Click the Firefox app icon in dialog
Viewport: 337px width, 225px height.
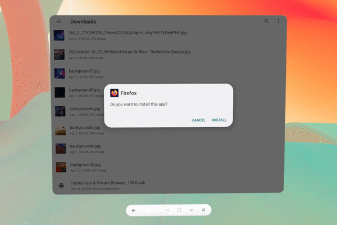pos(114,93)
